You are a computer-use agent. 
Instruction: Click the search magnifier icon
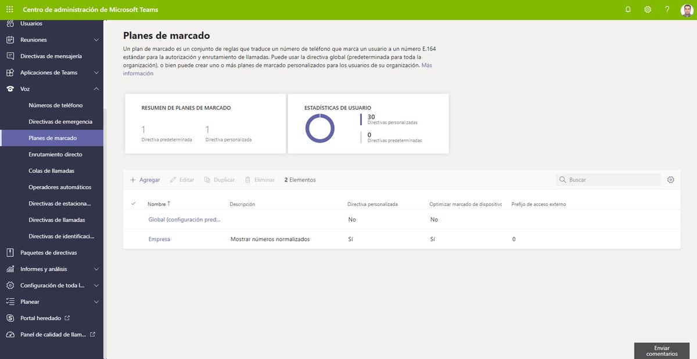click(x=562, y=180)
